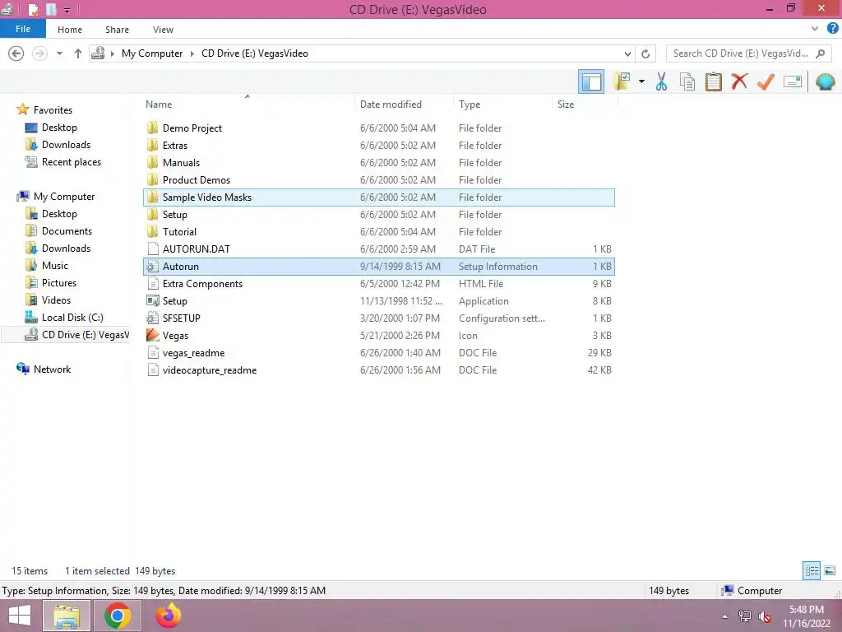Image resolution: width=842 pixels, height=632 pixels.
Task: Select the Extra Components HTML file
Action: pyautogui.click(x=379, y=284)
